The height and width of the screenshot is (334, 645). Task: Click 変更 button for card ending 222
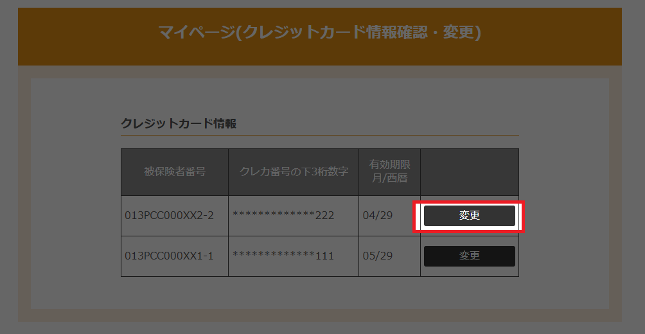pos(469,216)
